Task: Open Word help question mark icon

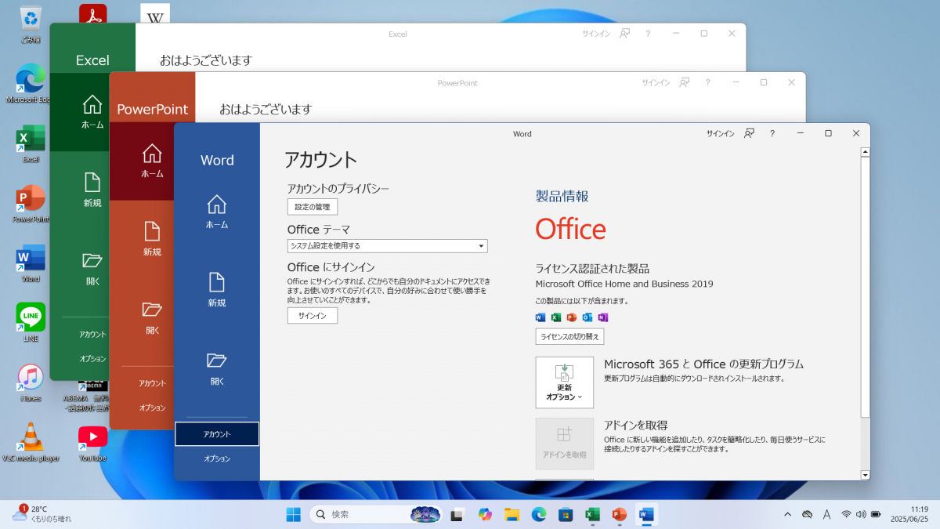Action: 772,134
